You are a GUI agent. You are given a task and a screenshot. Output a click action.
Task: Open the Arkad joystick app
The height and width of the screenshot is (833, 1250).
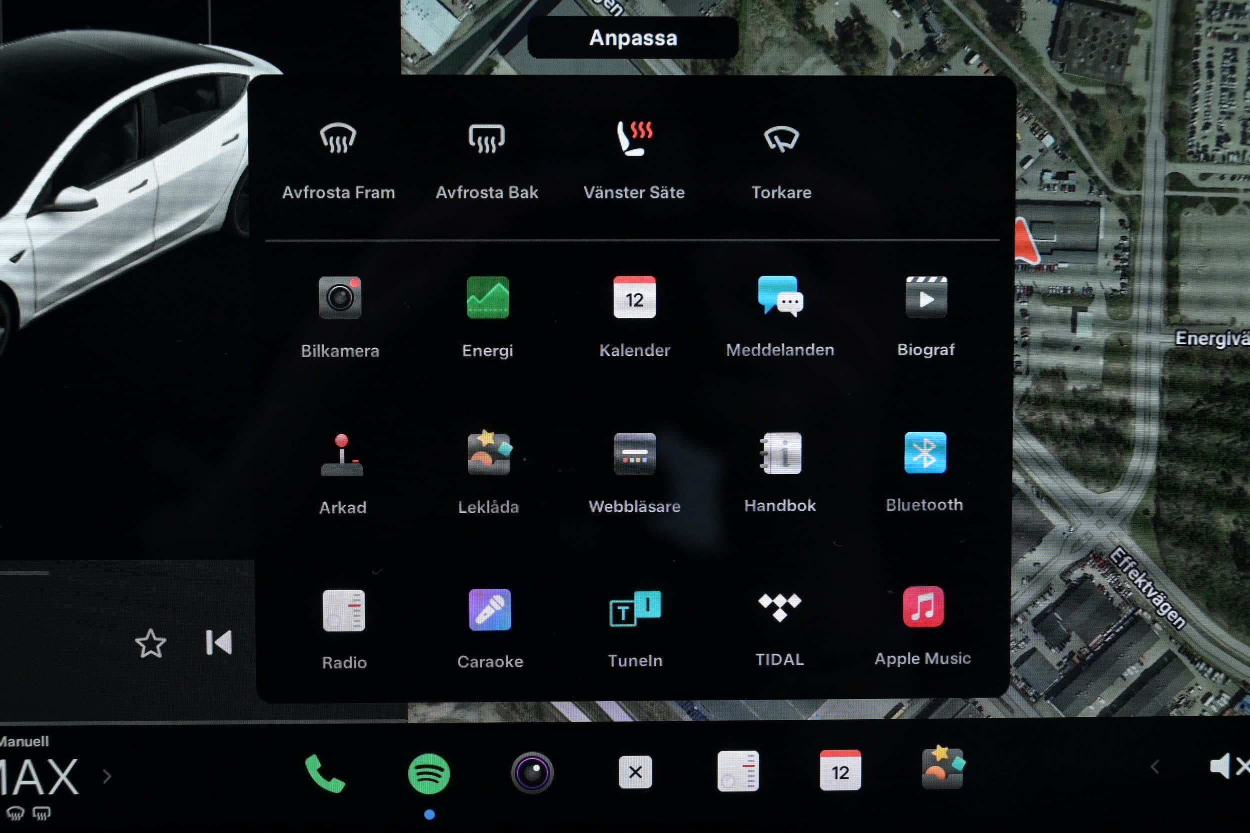[x=341, y=455]
